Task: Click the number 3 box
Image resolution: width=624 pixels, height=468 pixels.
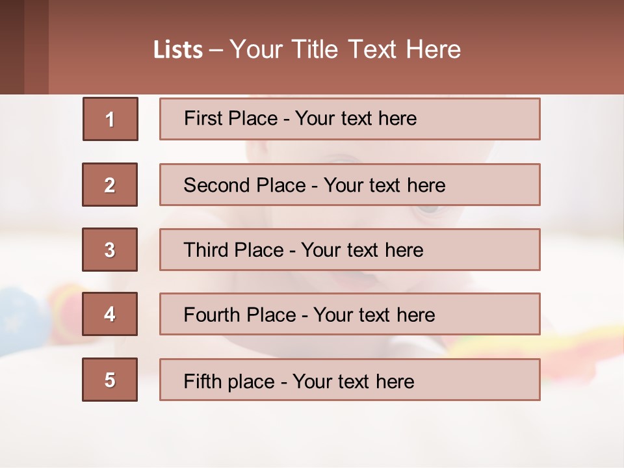Action: 110,250
